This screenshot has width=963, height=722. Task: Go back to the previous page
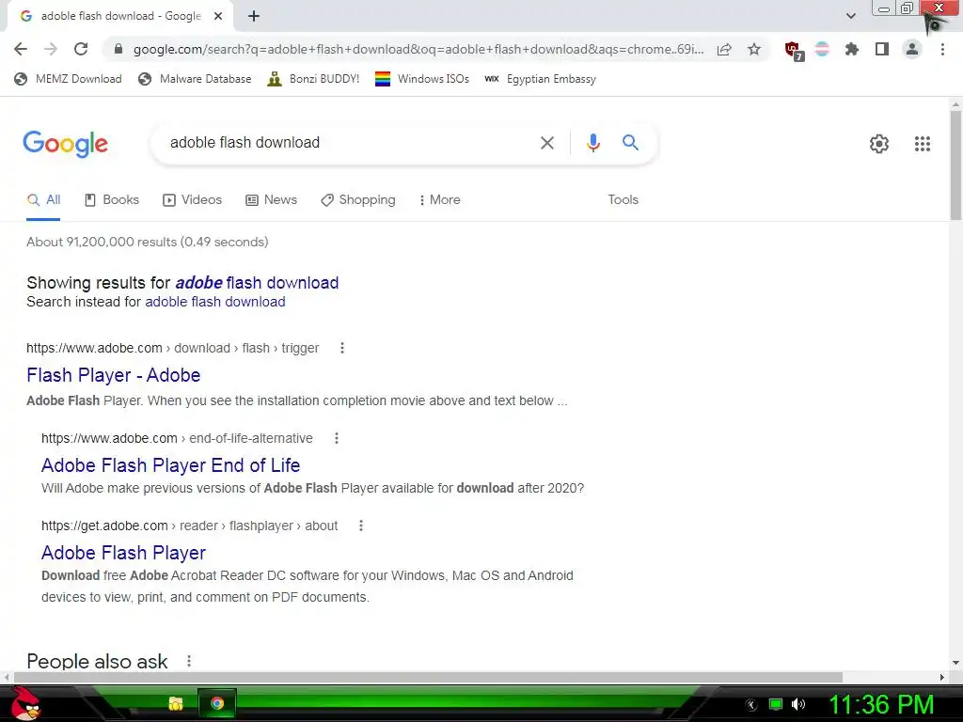click(x=21, y=49)
